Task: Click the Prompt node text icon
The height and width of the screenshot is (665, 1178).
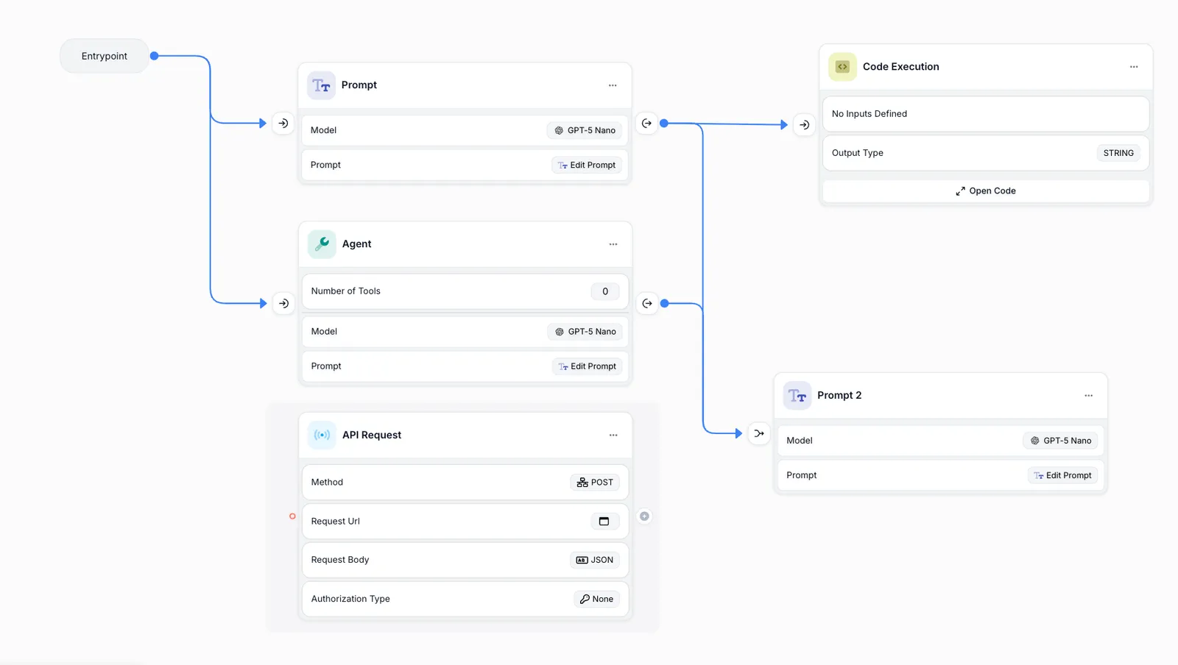Action: tap(321, 85)
